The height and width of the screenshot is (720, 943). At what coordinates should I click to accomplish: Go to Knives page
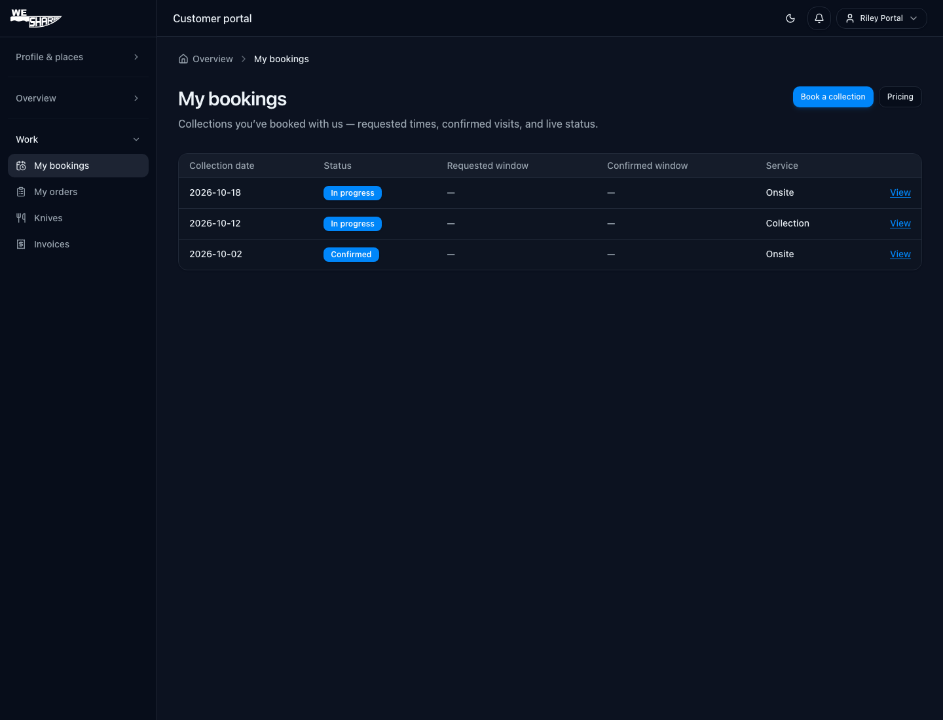(x=78, y=218)
